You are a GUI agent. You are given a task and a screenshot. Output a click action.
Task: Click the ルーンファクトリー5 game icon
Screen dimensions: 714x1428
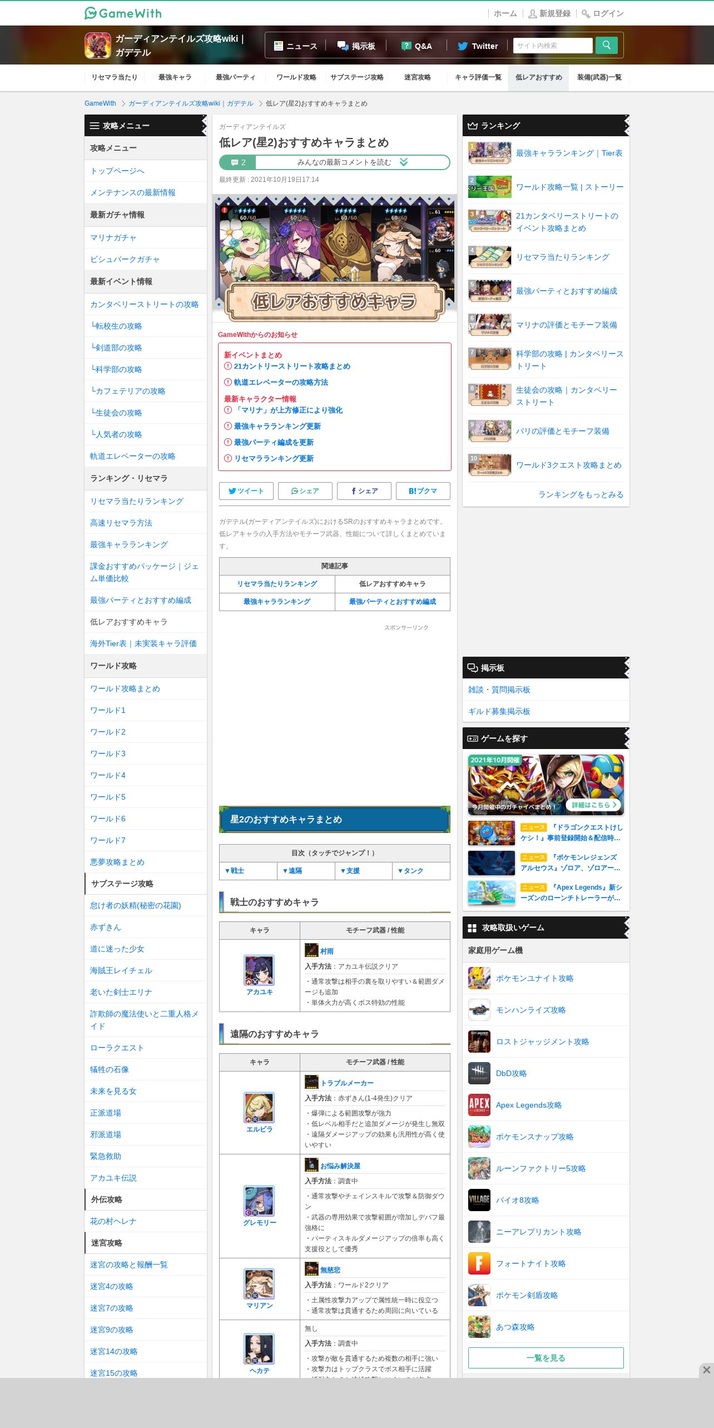[x=479, y=1168]
